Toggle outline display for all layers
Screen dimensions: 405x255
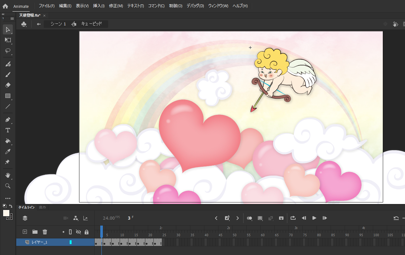pyautogui.click(x=70, y=232)
